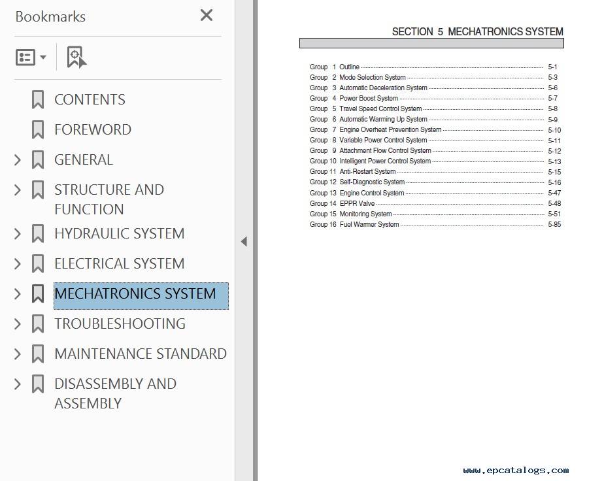
Task: Open the MAINTENANCE STANDARD bookmark
Action: 141,354
